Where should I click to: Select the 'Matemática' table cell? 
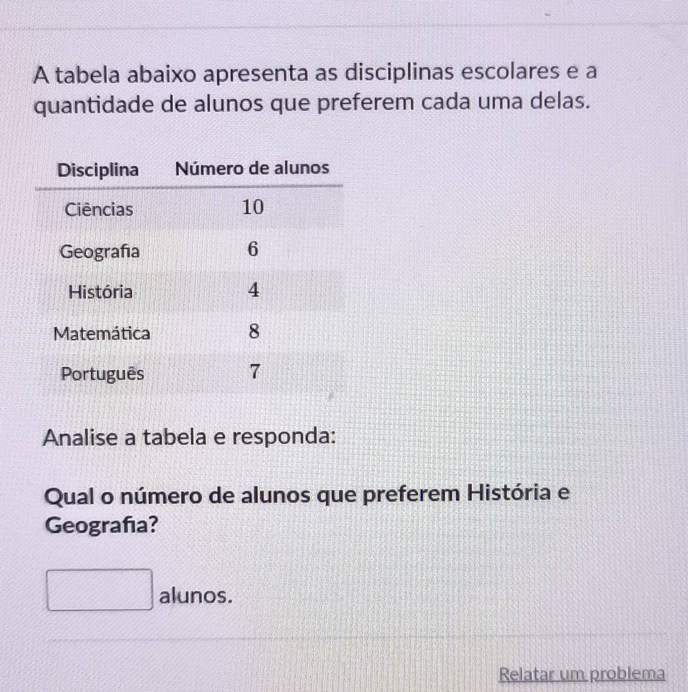pos(101,333)
